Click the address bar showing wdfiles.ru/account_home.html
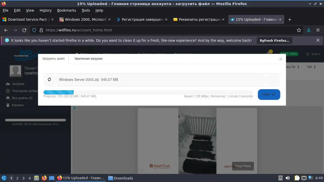 click(x=167, y=30)
